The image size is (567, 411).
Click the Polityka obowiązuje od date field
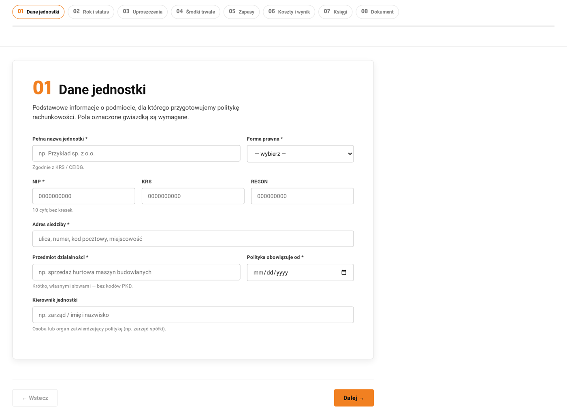(x=300, y=272)
